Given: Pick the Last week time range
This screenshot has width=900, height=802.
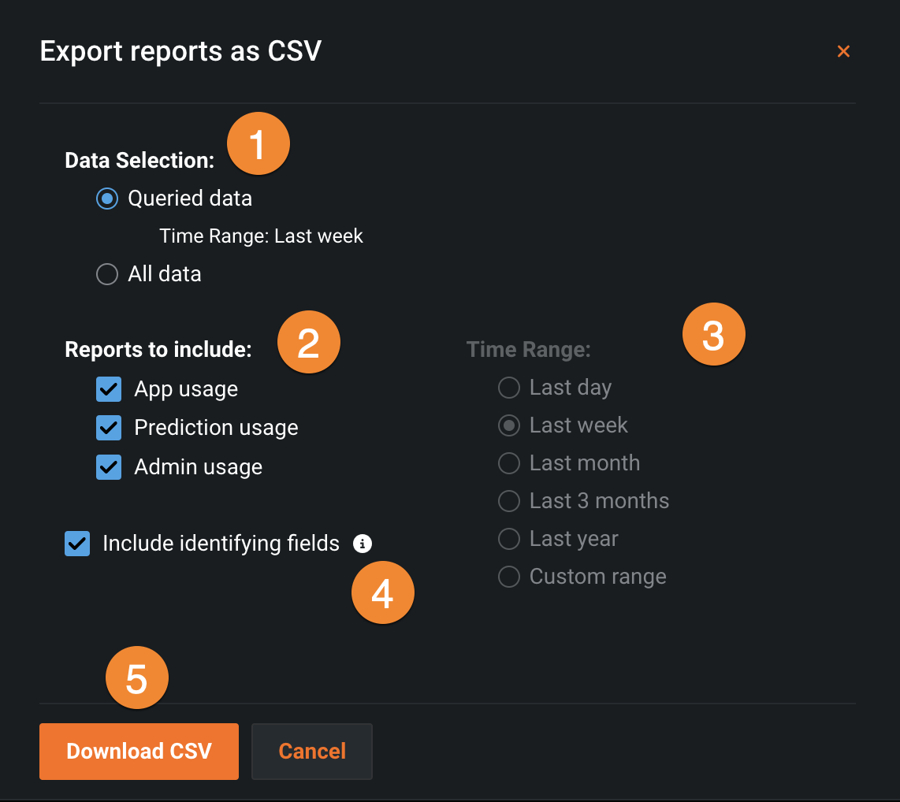Looking at the screenshot, I should [509, 425].
